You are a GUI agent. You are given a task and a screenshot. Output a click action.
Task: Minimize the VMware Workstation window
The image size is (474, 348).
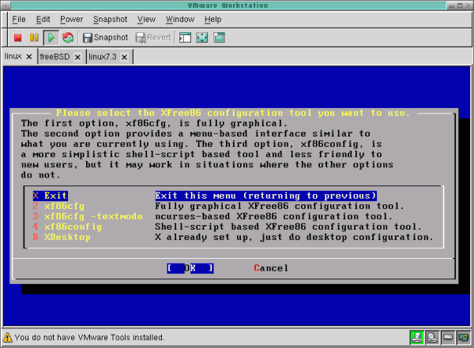point(452,6)
